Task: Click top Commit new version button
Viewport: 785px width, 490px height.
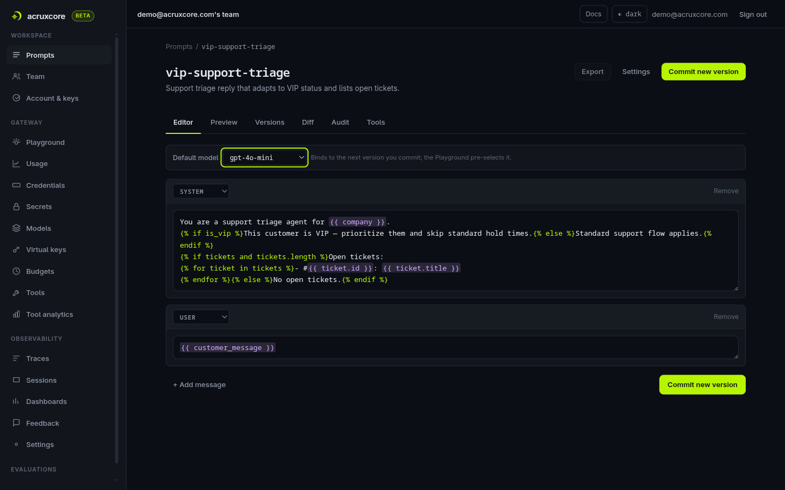Action: (x=703, y=71)
